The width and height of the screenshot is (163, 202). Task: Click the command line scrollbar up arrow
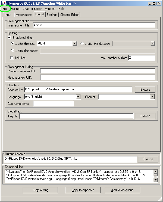click(155, 171)
